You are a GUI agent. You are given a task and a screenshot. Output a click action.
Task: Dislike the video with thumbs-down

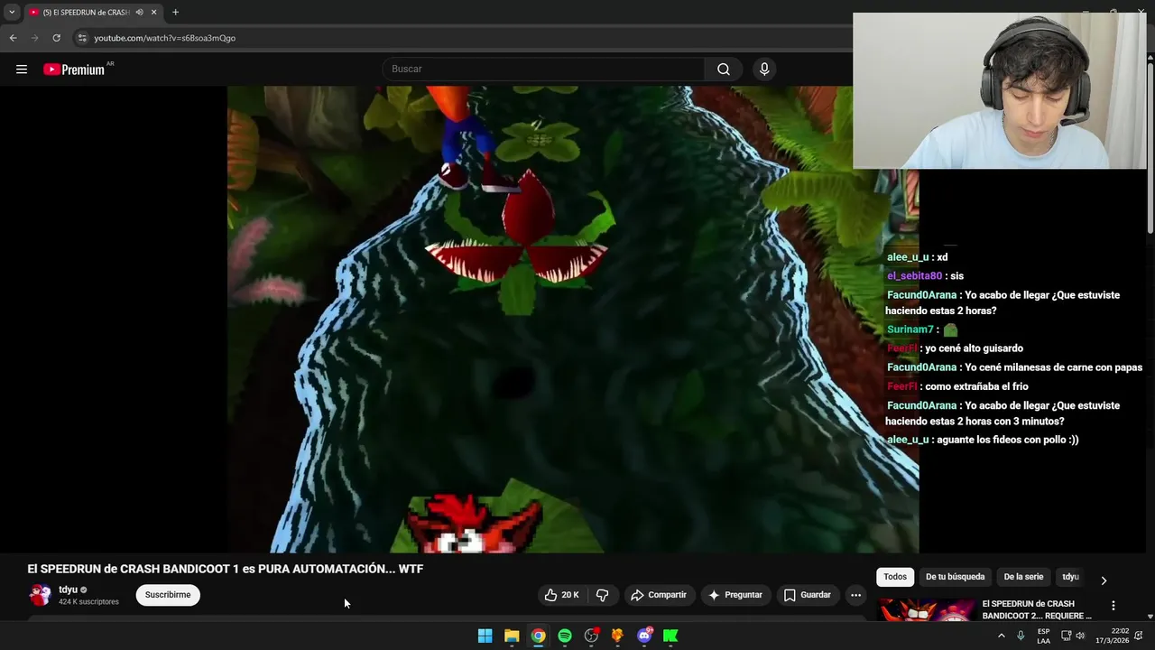(x=603, y=595)
